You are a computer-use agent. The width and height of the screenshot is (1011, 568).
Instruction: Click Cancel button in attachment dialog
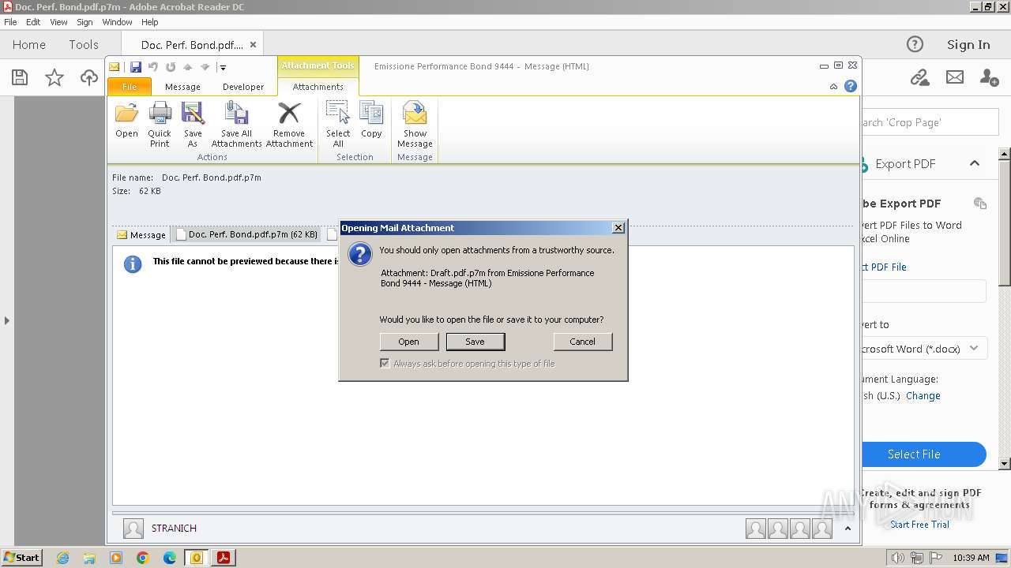point(582,342)
